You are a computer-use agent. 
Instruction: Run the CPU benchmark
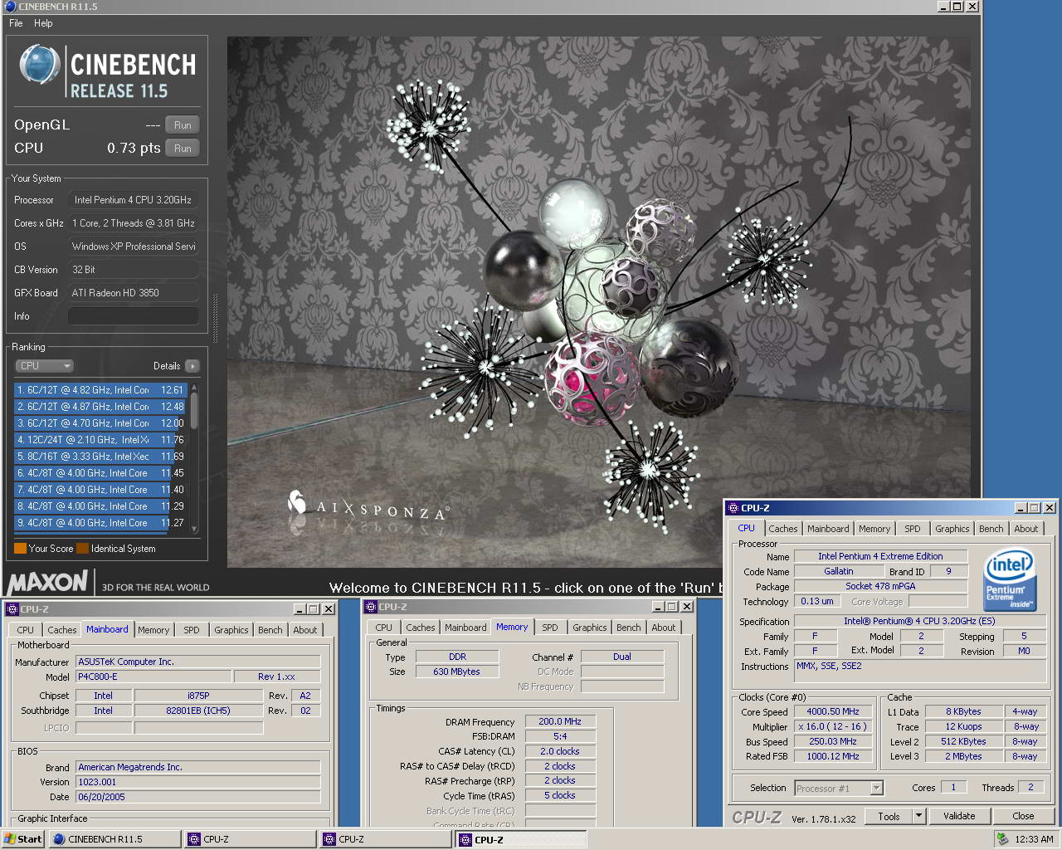183,149
